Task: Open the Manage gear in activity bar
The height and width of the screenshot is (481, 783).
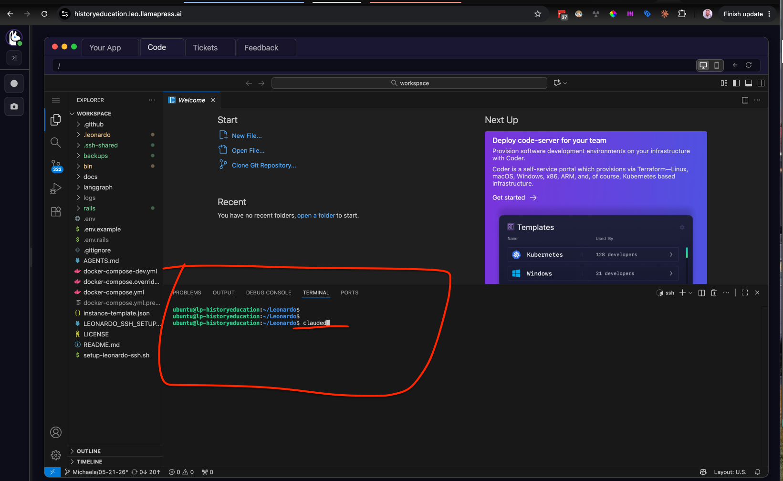Action: (x=56, y=455)
